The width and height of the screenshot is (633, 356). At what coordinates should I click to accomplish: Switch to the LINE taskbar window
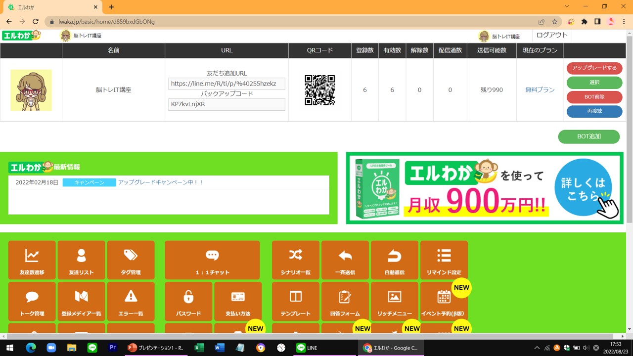324,348
